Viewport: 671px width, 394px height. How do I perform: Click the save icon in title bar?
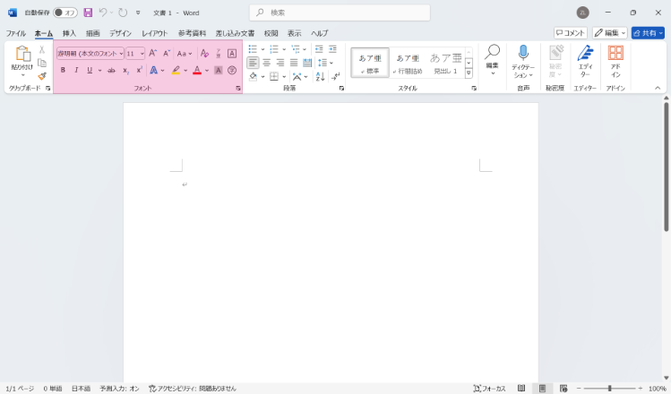pos(88,13)
